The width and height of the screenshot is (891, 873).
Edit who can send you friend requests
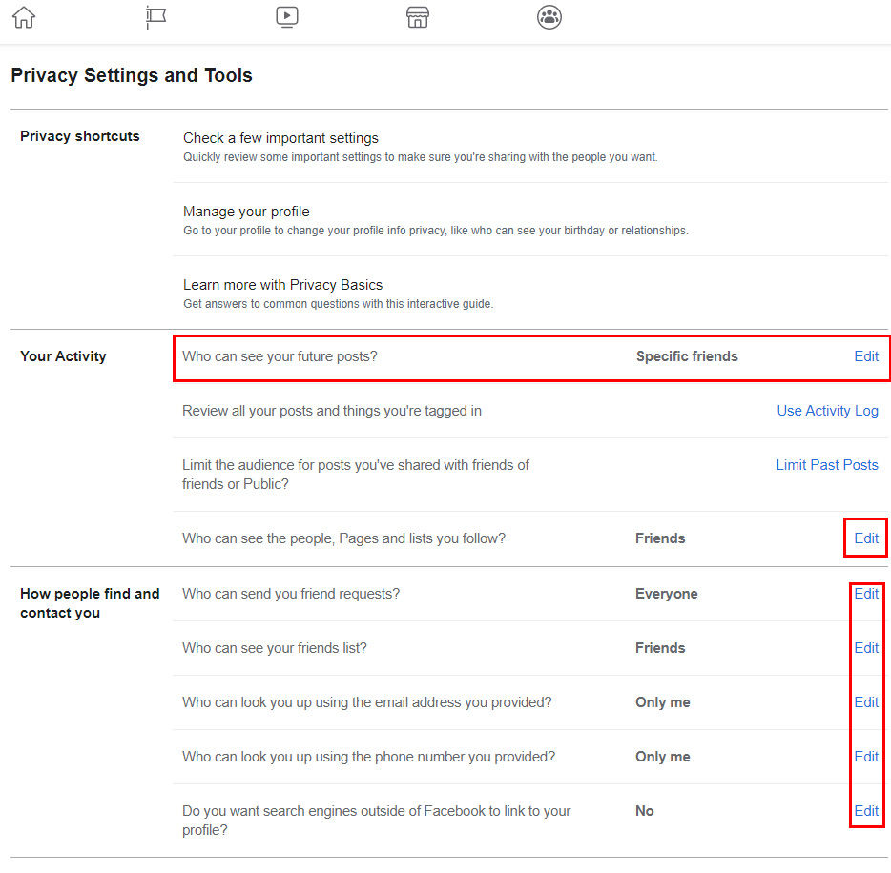tap(865, 594)
